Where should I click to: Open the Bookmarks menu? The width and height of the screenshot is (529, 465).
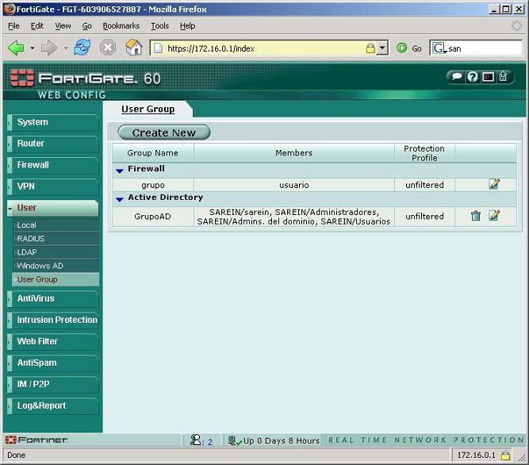pyautogui.click(x=121, y=26)
